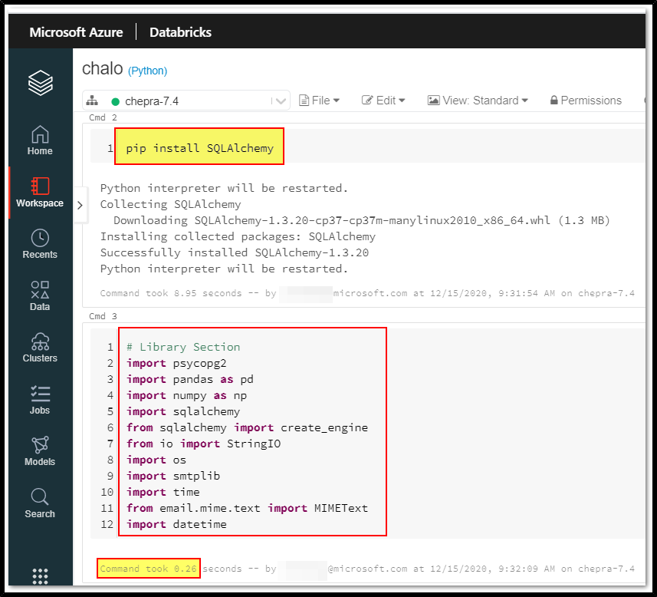Toggle the green cluster status indicator
Viewport: 657px width, 597px height.
coord(115,100)
